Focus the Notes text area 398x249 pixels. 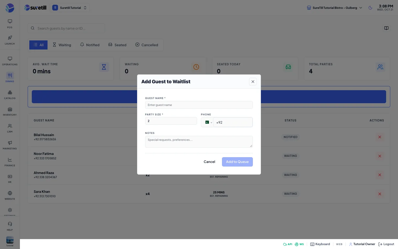pyautogui.click(x=199, y=142)
